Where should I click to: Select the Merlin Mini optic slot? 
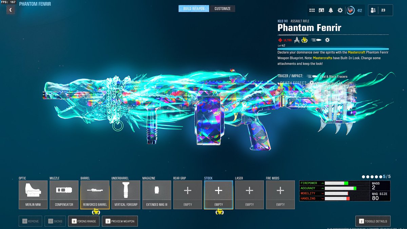point(33,195)
